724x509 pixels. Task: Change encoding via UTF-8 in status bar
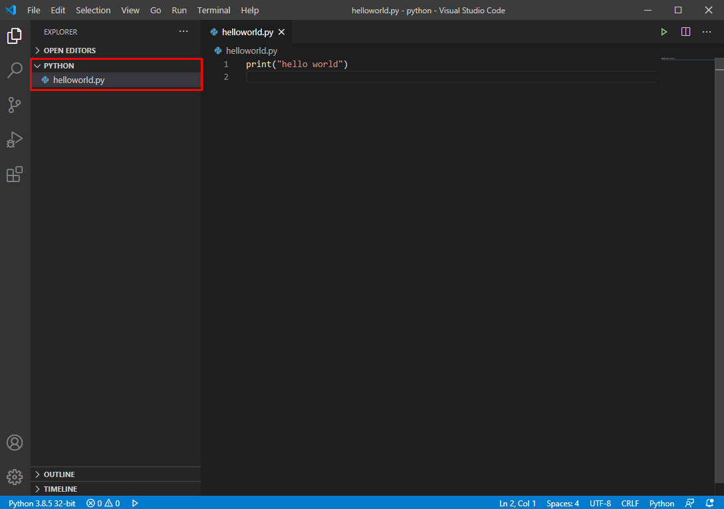pos(600,503)
